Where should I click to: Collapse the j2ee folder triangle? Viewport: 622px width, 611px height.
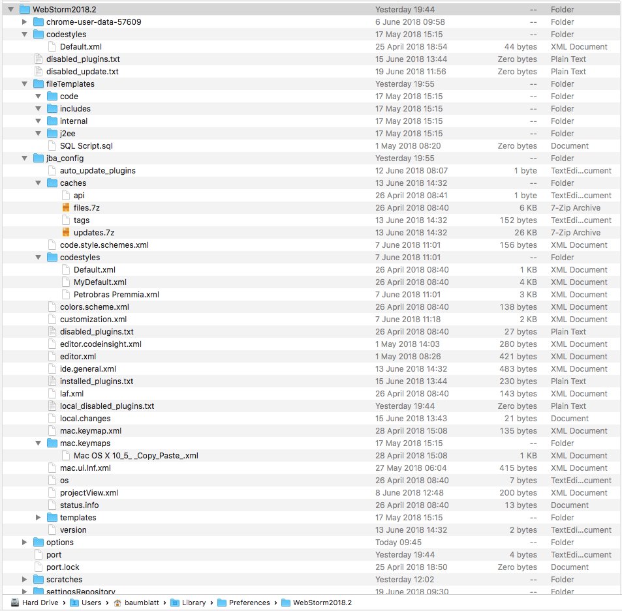pos(38,133)
